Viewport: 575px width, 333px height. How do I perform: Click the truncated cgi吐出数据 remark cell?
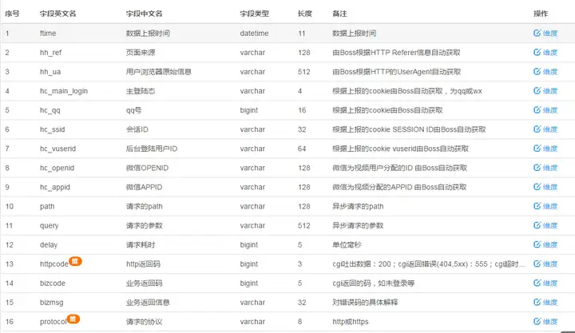tap(429, 264)
